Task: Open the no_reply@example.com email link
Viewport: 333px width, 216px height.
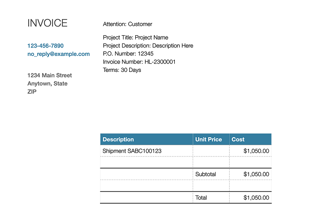Action: pos(58,54)
